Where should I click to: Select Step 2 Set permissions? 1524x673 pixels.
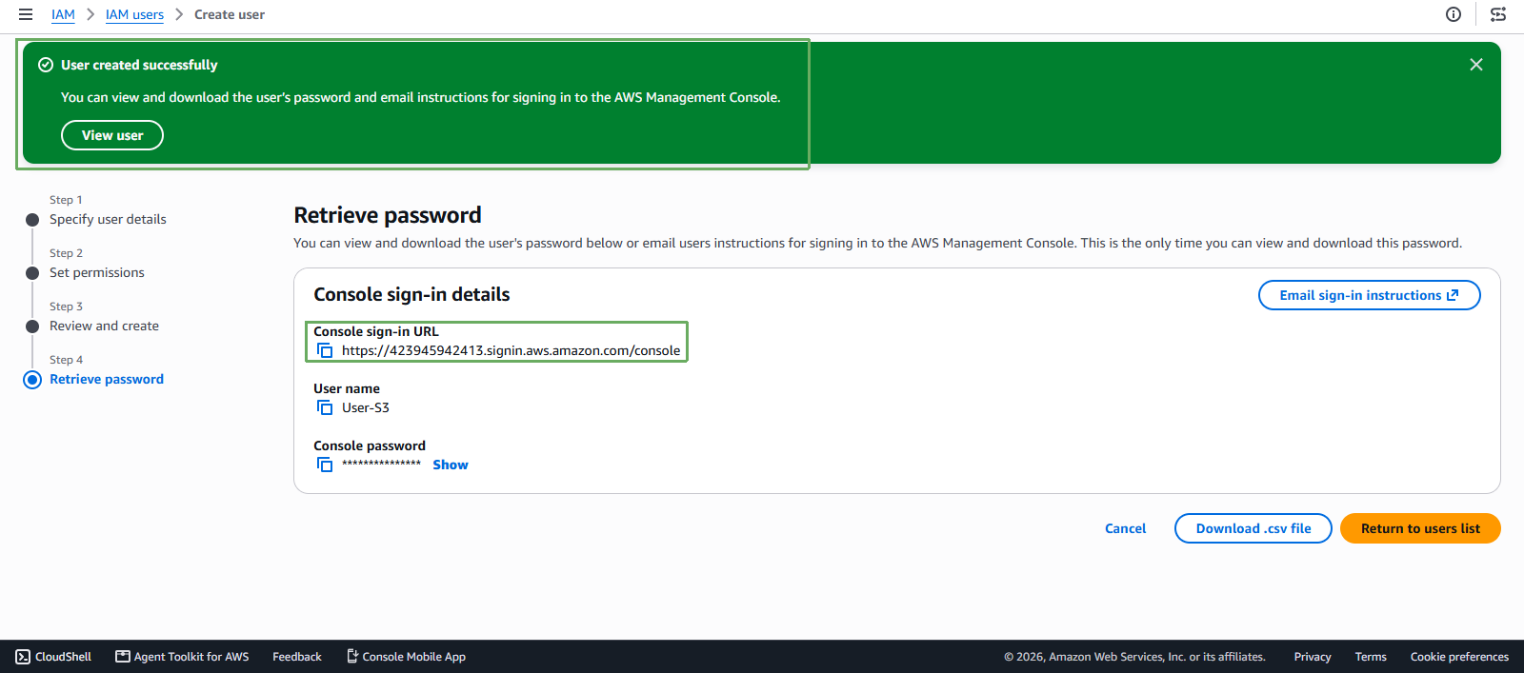coord(97,272)
